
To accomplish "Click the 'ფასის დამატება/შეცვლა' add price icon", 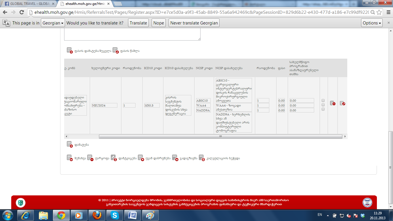I will 70,51.
